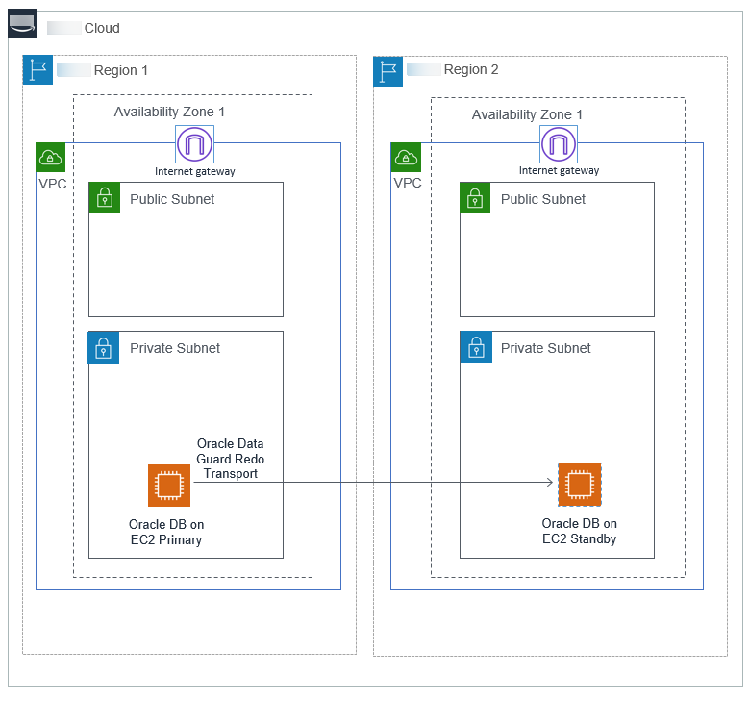Click the Oracle DB on EC2 Standby caption

579,531
